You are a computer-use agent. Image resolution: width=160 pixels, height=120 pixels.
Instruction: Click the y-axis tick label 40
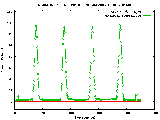click(11, 79)
